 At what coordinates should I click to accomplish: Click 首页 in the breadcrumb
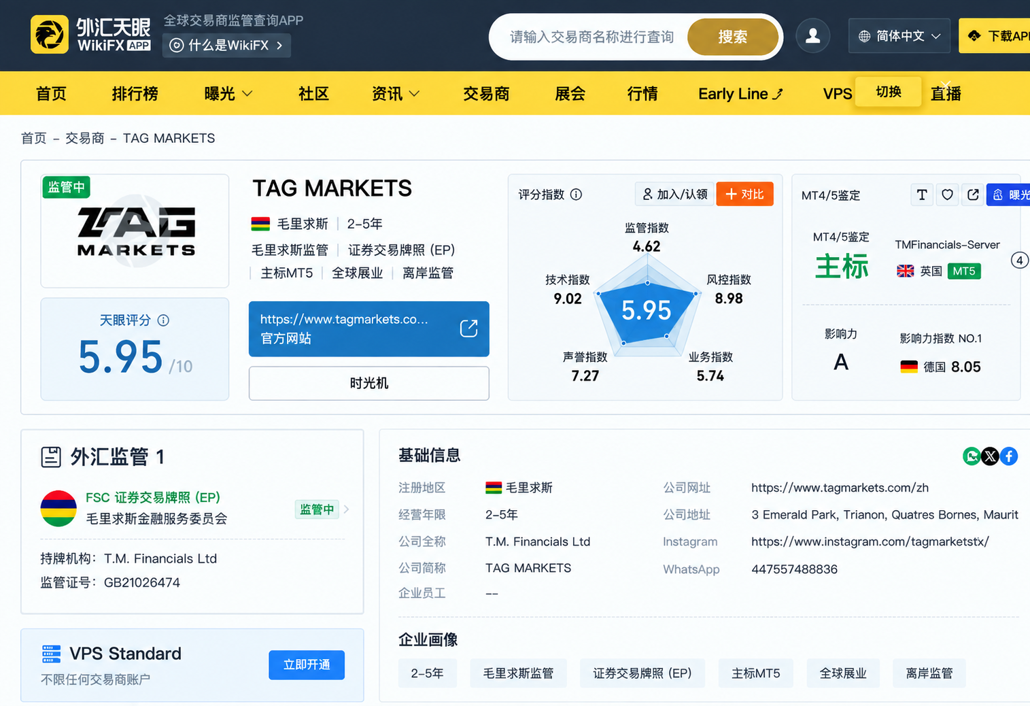(x=34, y=138)
